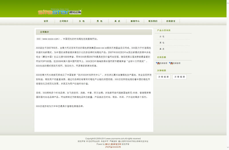
Task: Click 联系我们 in the navigation bar
Action: (x=153, y=21)
